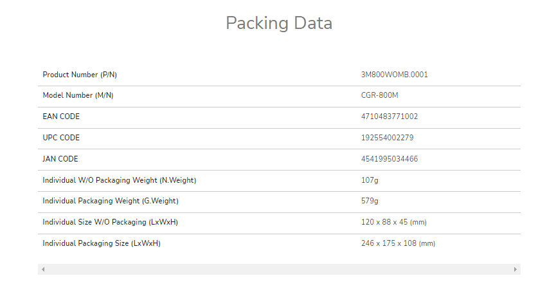Click the size value 120 x 88 x 45 (mm)
Image resolution: width=556 pixels, height=298 pixels.
(x=393, y=222)
